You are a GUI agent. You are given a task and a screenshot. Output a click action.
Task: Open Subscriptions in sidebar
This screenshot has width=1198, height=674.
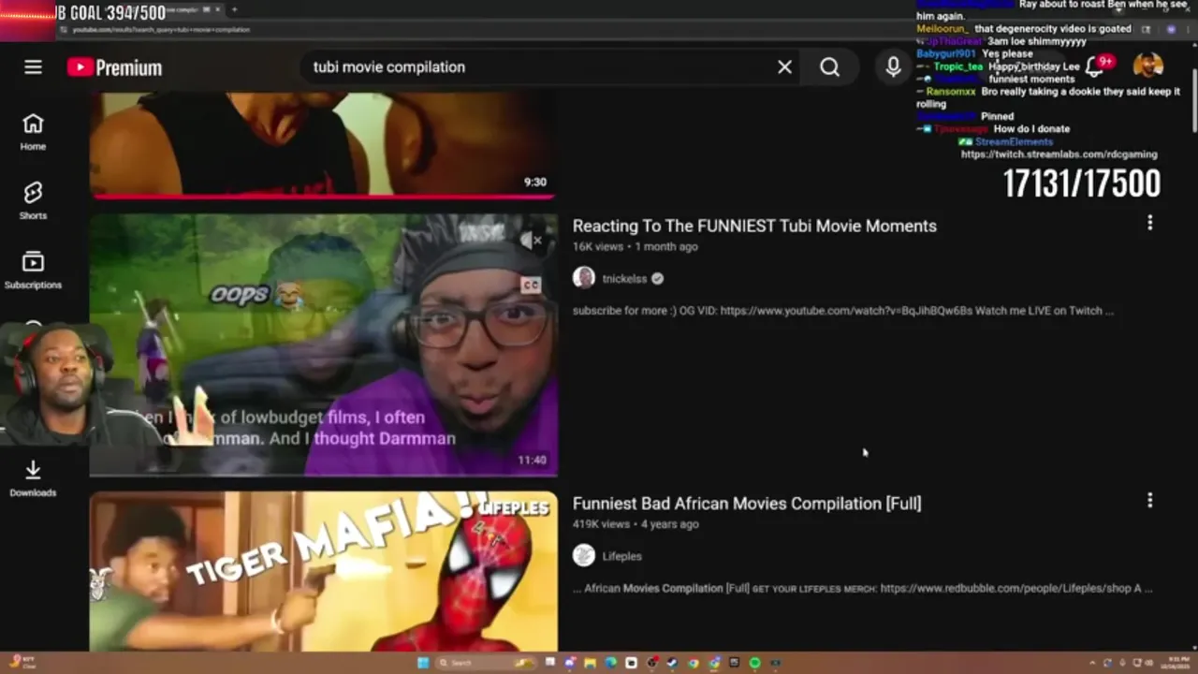(x=33, y=271)
